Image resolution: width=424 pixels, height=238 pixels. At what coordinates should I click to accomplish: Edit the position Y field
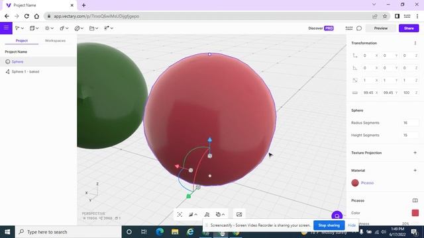390,56
